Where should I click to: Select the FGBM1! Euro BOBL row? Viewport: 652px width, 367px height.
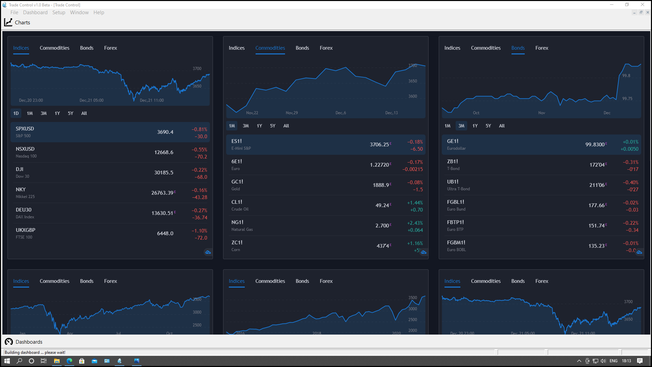542,246
